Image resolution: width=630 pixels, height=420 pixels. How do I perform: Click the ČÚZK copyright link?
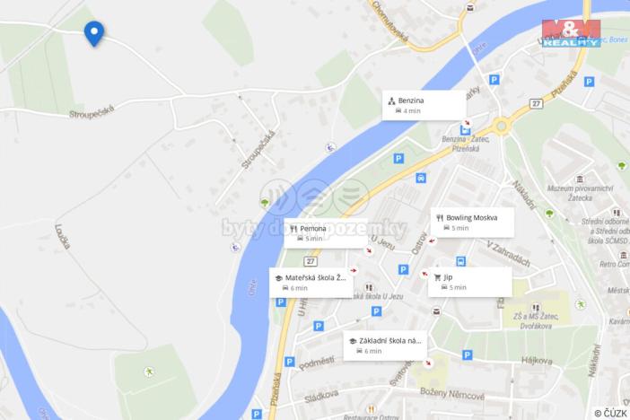click(x=610, y=413)
